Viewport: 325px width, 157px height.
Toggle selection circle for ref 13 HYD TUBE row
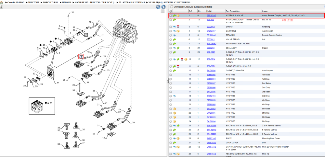pos(171,75)
